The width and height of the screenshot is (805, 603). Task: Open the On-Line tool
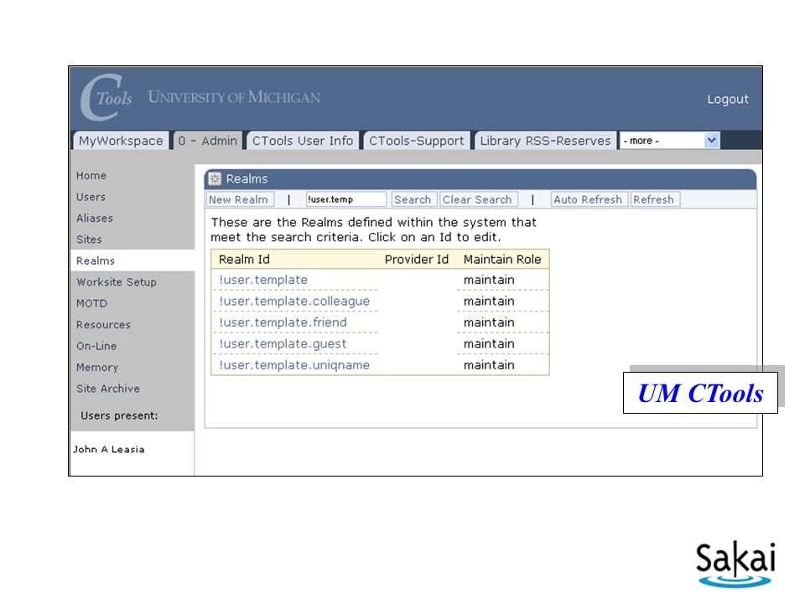click(x=96, y=346)
